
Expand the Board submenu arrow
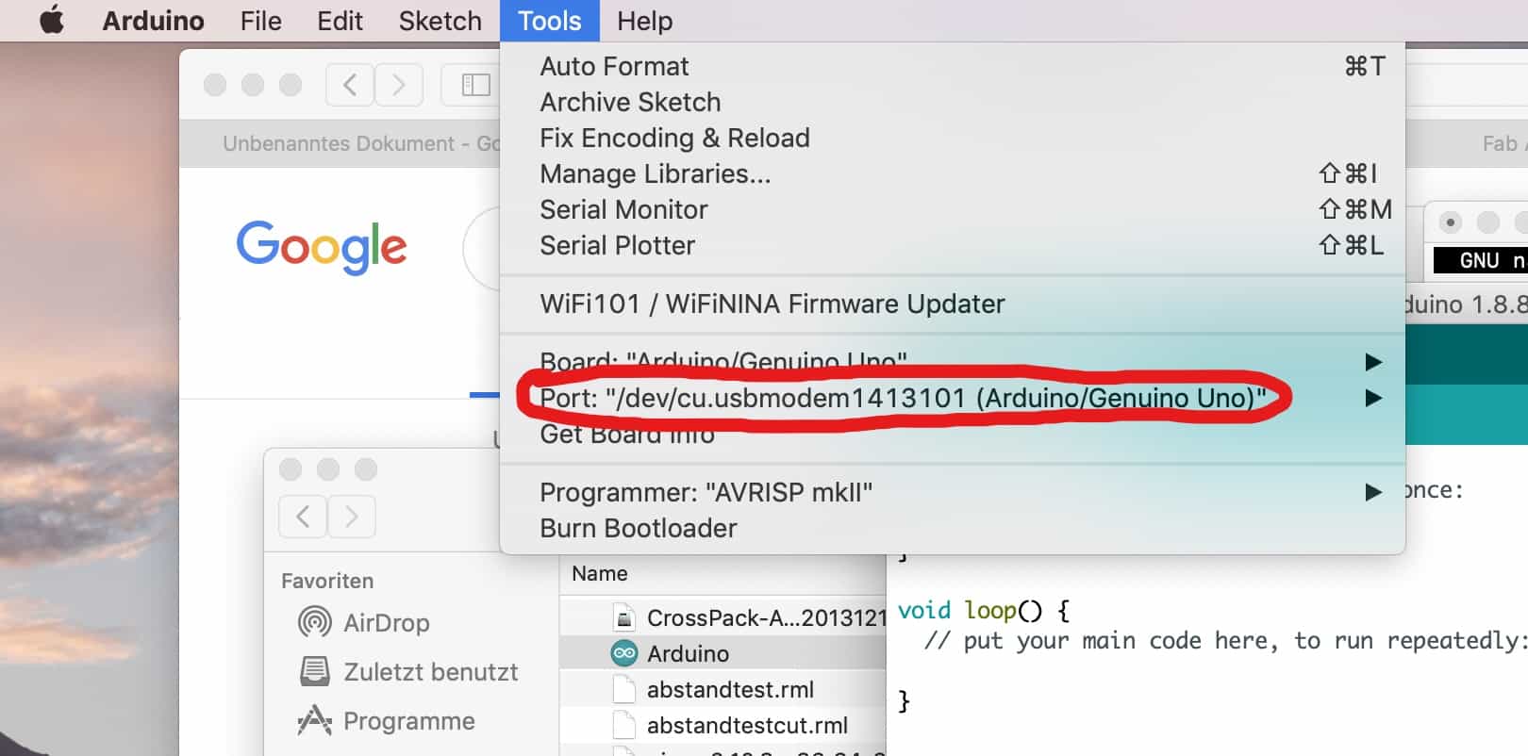tap(1373, 362)
